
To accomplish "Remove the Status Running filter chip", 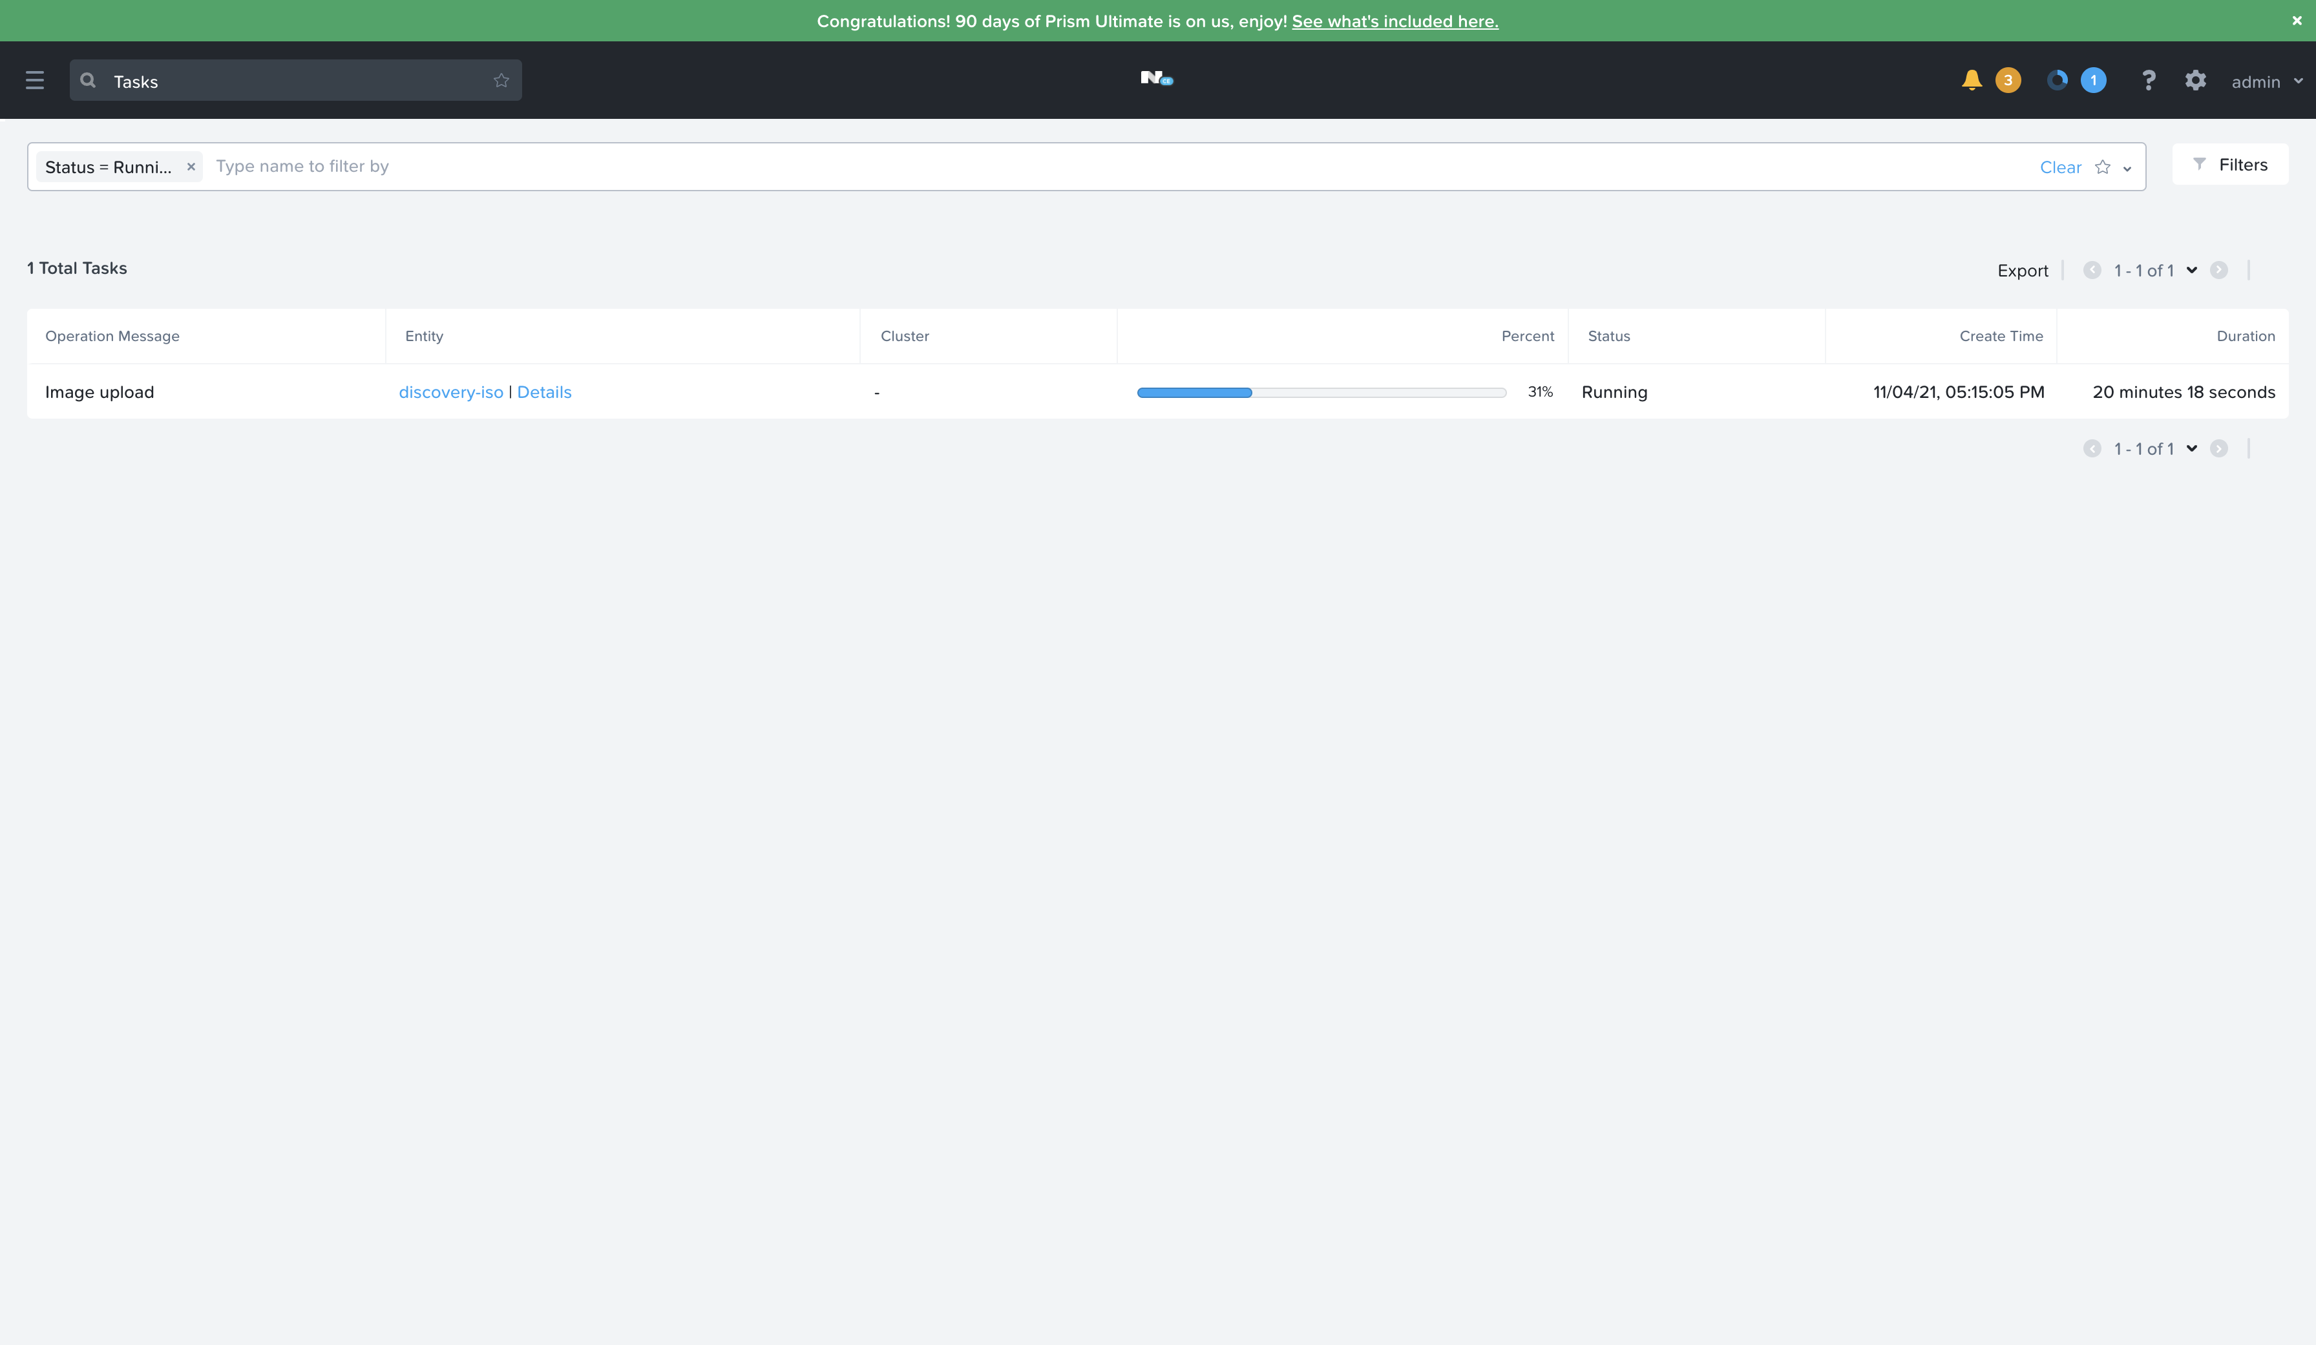I will (191, 166).
